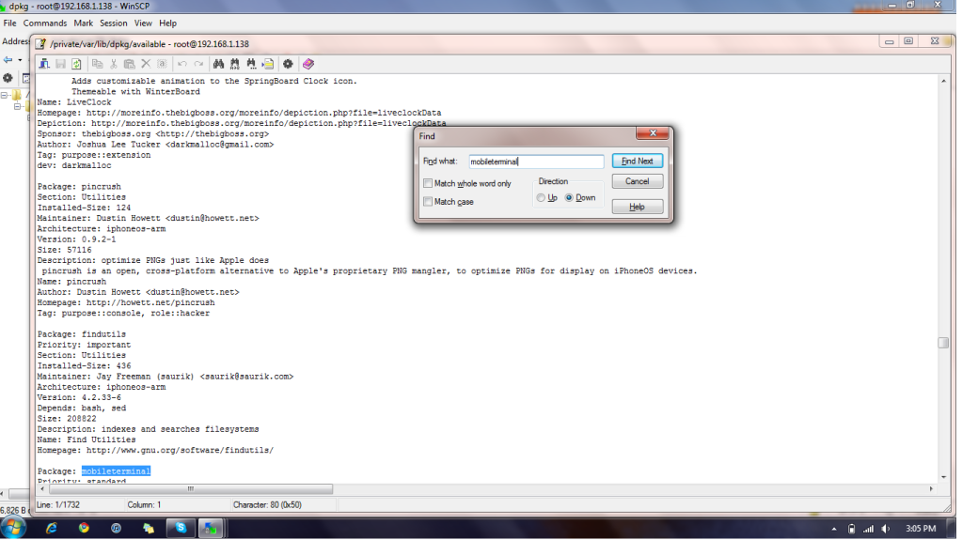Enable Match case checkbox
Image resolution: width=962 pixels, height=540 pixels.
coord(428,202)
